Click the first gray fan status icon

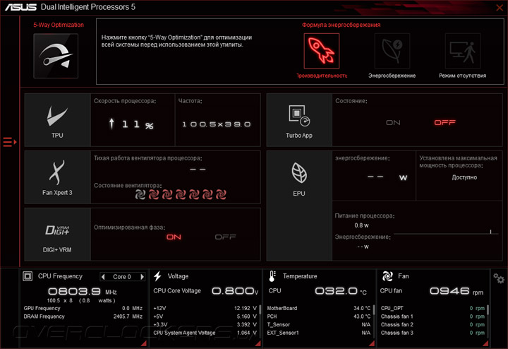140,194
